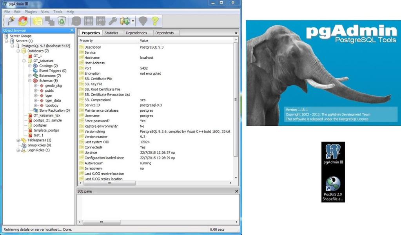This screenshot has height=235, width=401.
Task: Open the File menu
Action: pos(7,12)
